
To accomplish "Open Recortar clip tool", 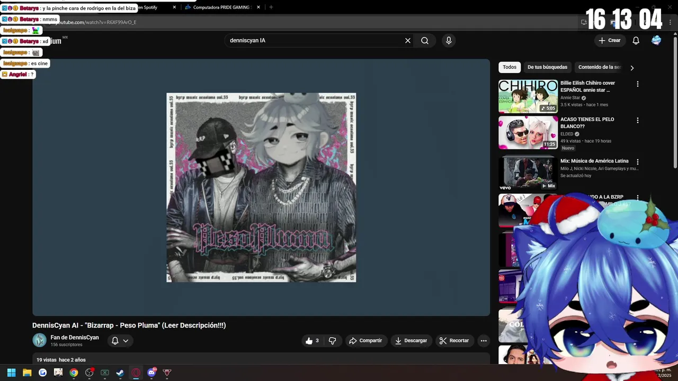I will point(454,341).
